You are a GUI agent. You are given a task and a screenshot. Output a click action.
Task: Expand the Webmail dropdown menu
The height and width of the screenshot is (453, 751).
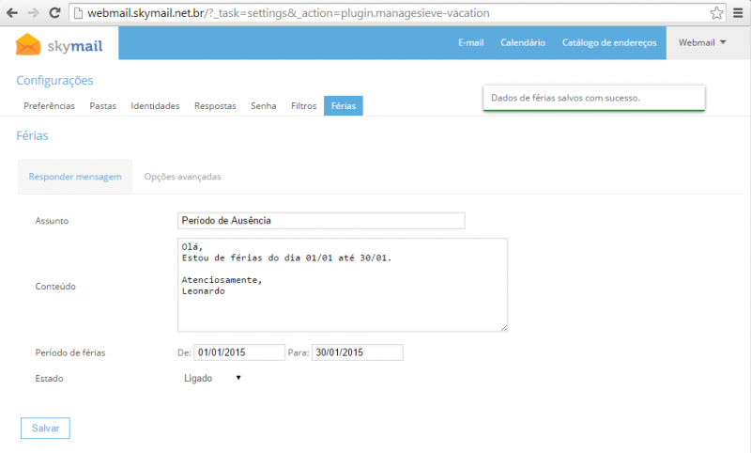click(x=702, y=42)
